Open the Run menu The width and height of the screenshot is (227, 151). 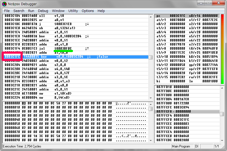(31, 11)
